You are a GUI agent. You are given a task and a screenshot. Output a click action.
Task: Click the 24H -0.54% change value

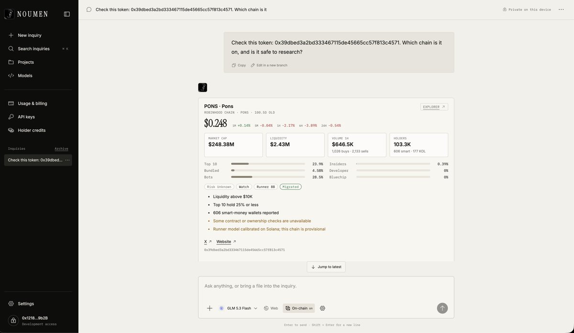pyautogui.click(x=331, y=126)
